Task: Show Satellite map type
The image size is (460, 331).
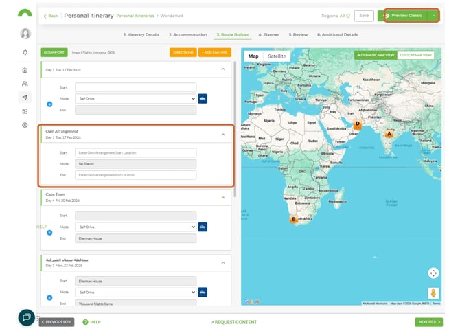Action: coord(277,56)
